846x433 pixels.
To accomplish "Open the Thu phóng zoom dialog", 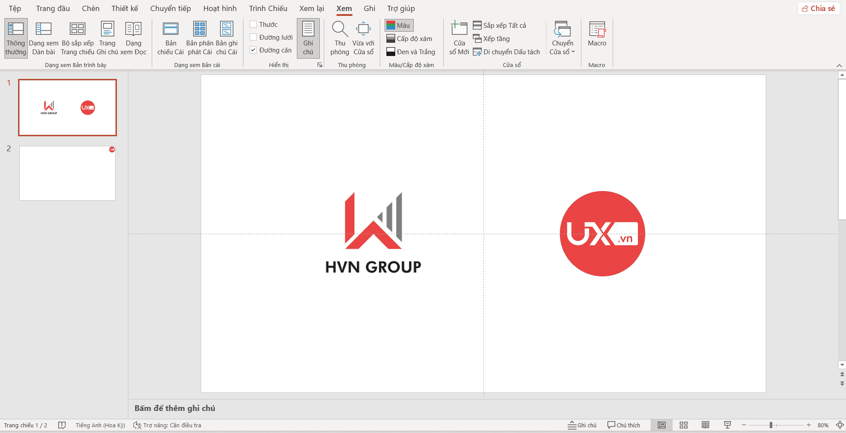I will 340,38.
